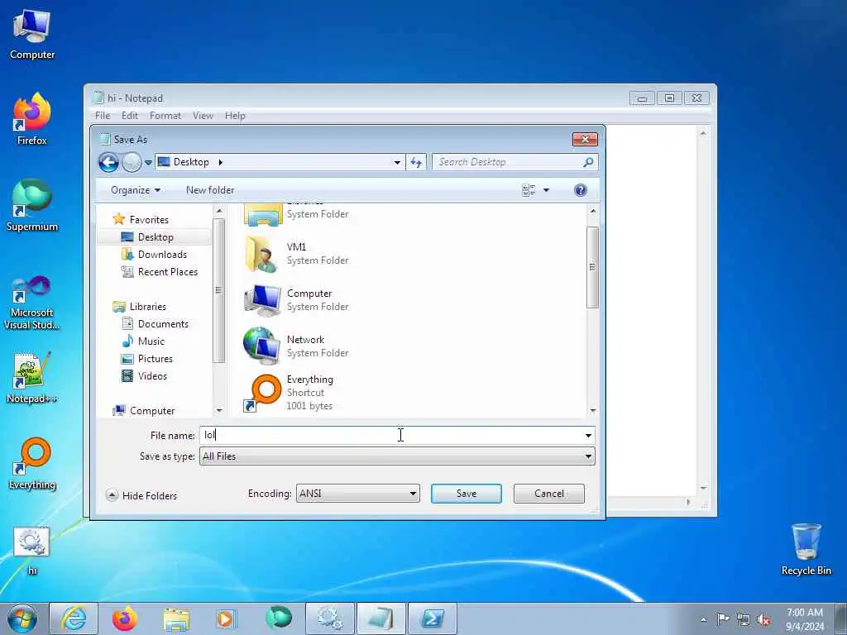
Task: Open the Save as type dropdown
Action: pos(397,456)
